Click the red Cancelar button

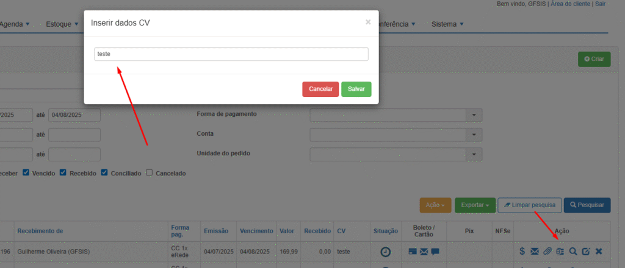point(320,89)
